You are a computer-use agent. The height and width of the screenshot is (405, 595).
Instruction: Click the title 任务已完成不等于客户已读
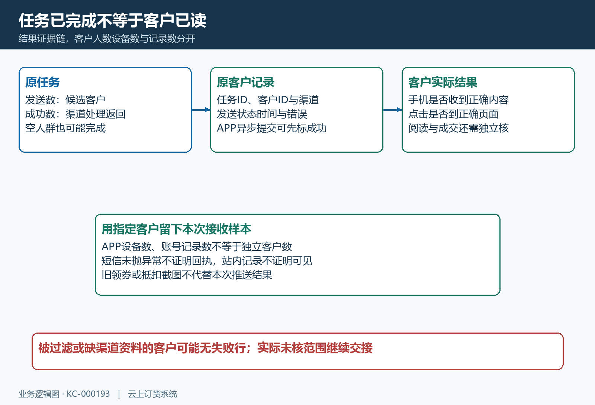click(112, 20)
